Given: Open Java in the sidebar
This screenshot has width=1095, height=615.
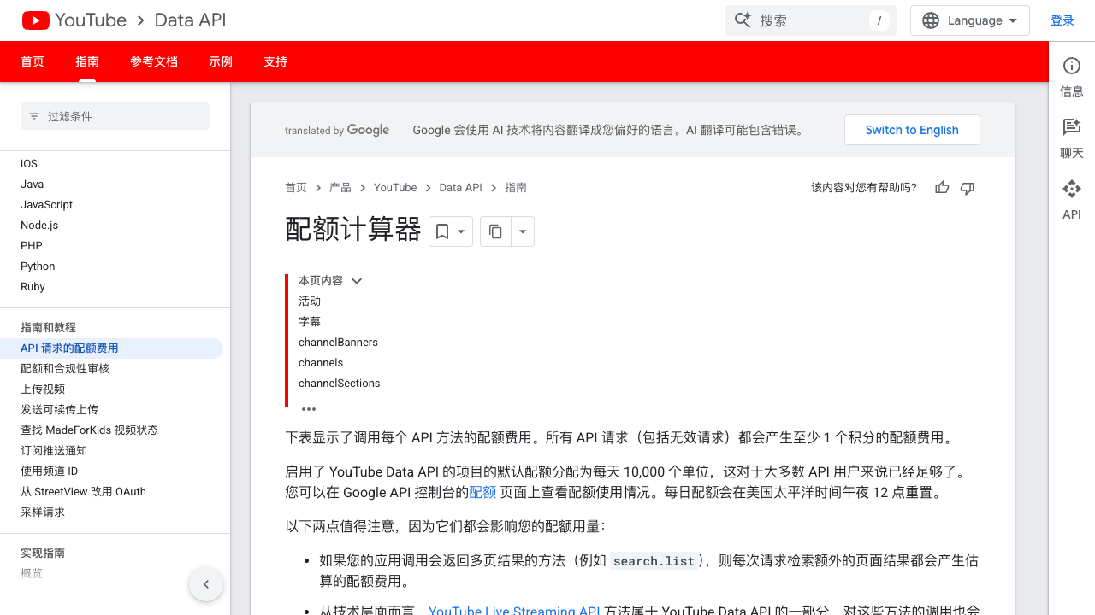Looking at the screenshot, I should tap(33, 184).
